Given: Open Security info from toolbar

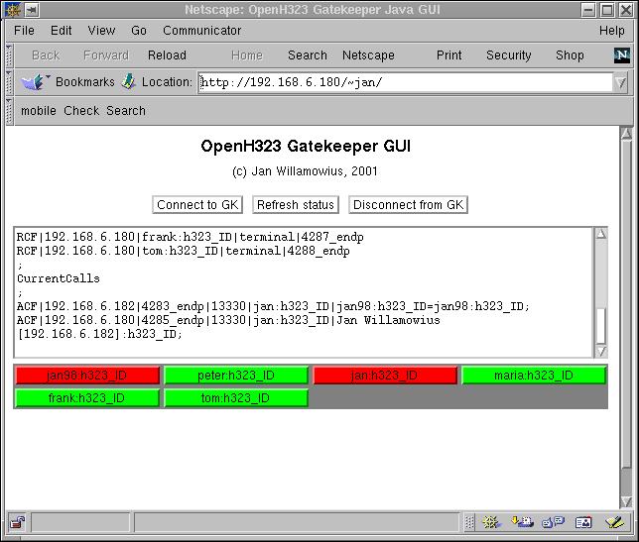Looking at the screenshot, I should tap(509, 55).
